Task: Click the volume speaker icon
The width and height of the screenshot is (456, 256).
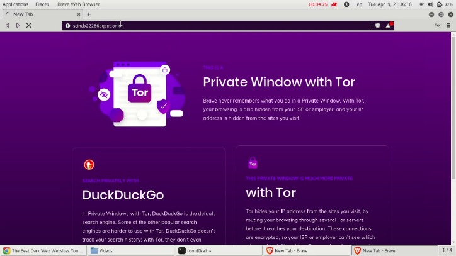Action: (x=430, y=4)
